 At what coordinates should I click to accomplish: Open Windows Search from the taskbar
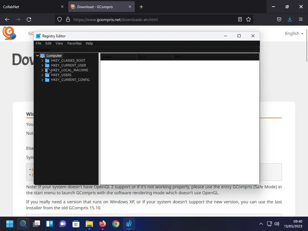(23, 224)
